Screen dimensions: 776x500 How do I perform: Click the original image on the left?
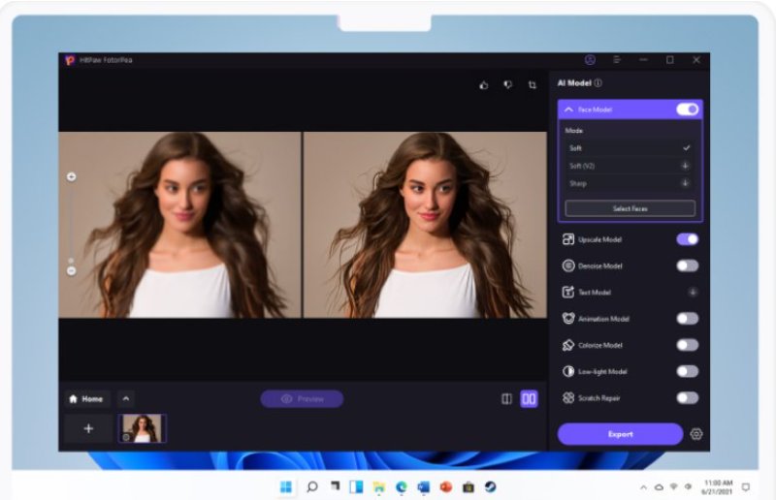(x=179, y=225)
